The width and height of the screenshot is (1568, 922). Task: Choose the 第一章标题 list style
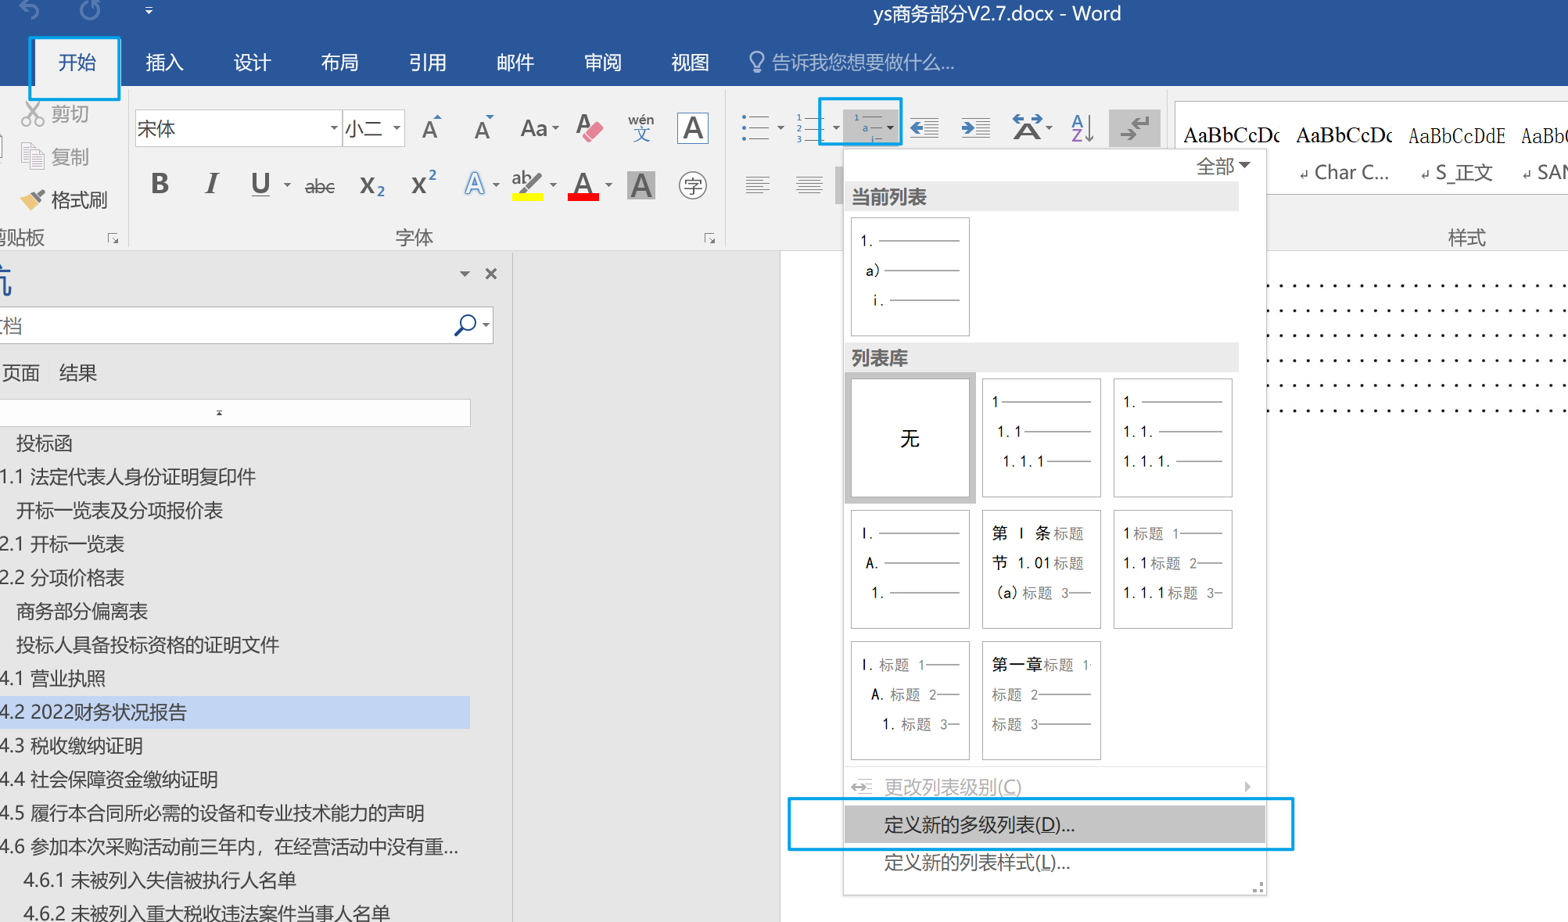(1042, 701)
